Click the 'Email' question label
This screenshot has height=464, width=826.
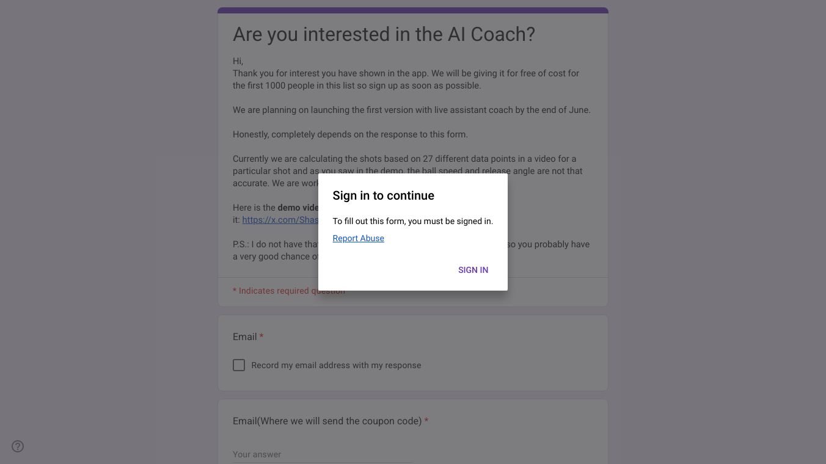(x=244, y=336)
